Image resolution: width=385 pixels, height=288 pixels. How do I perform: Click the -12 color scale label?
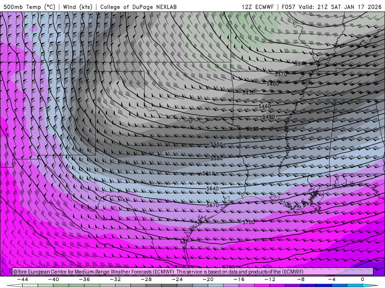coord(270,279)
